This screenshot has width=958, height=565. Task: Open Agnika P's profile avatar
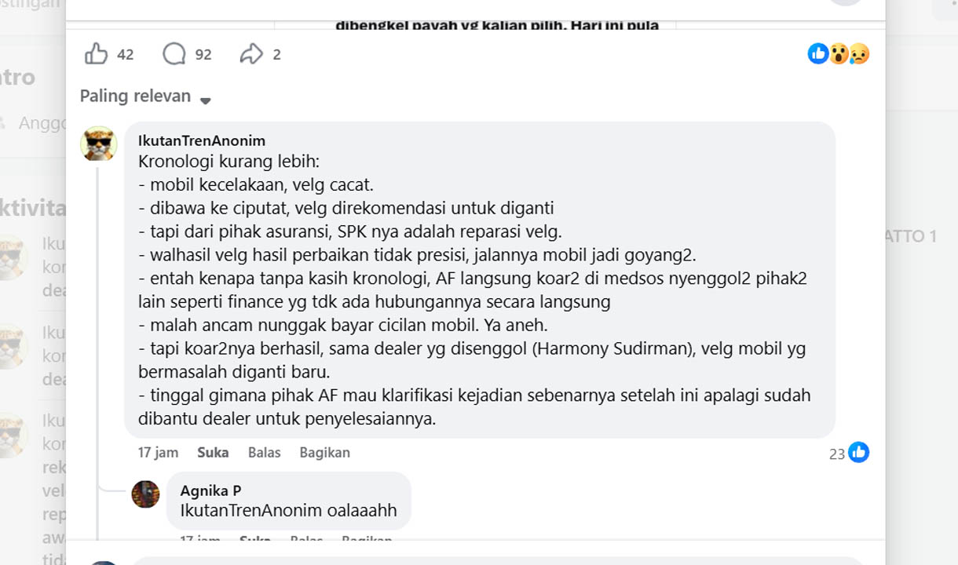(145, 494)
